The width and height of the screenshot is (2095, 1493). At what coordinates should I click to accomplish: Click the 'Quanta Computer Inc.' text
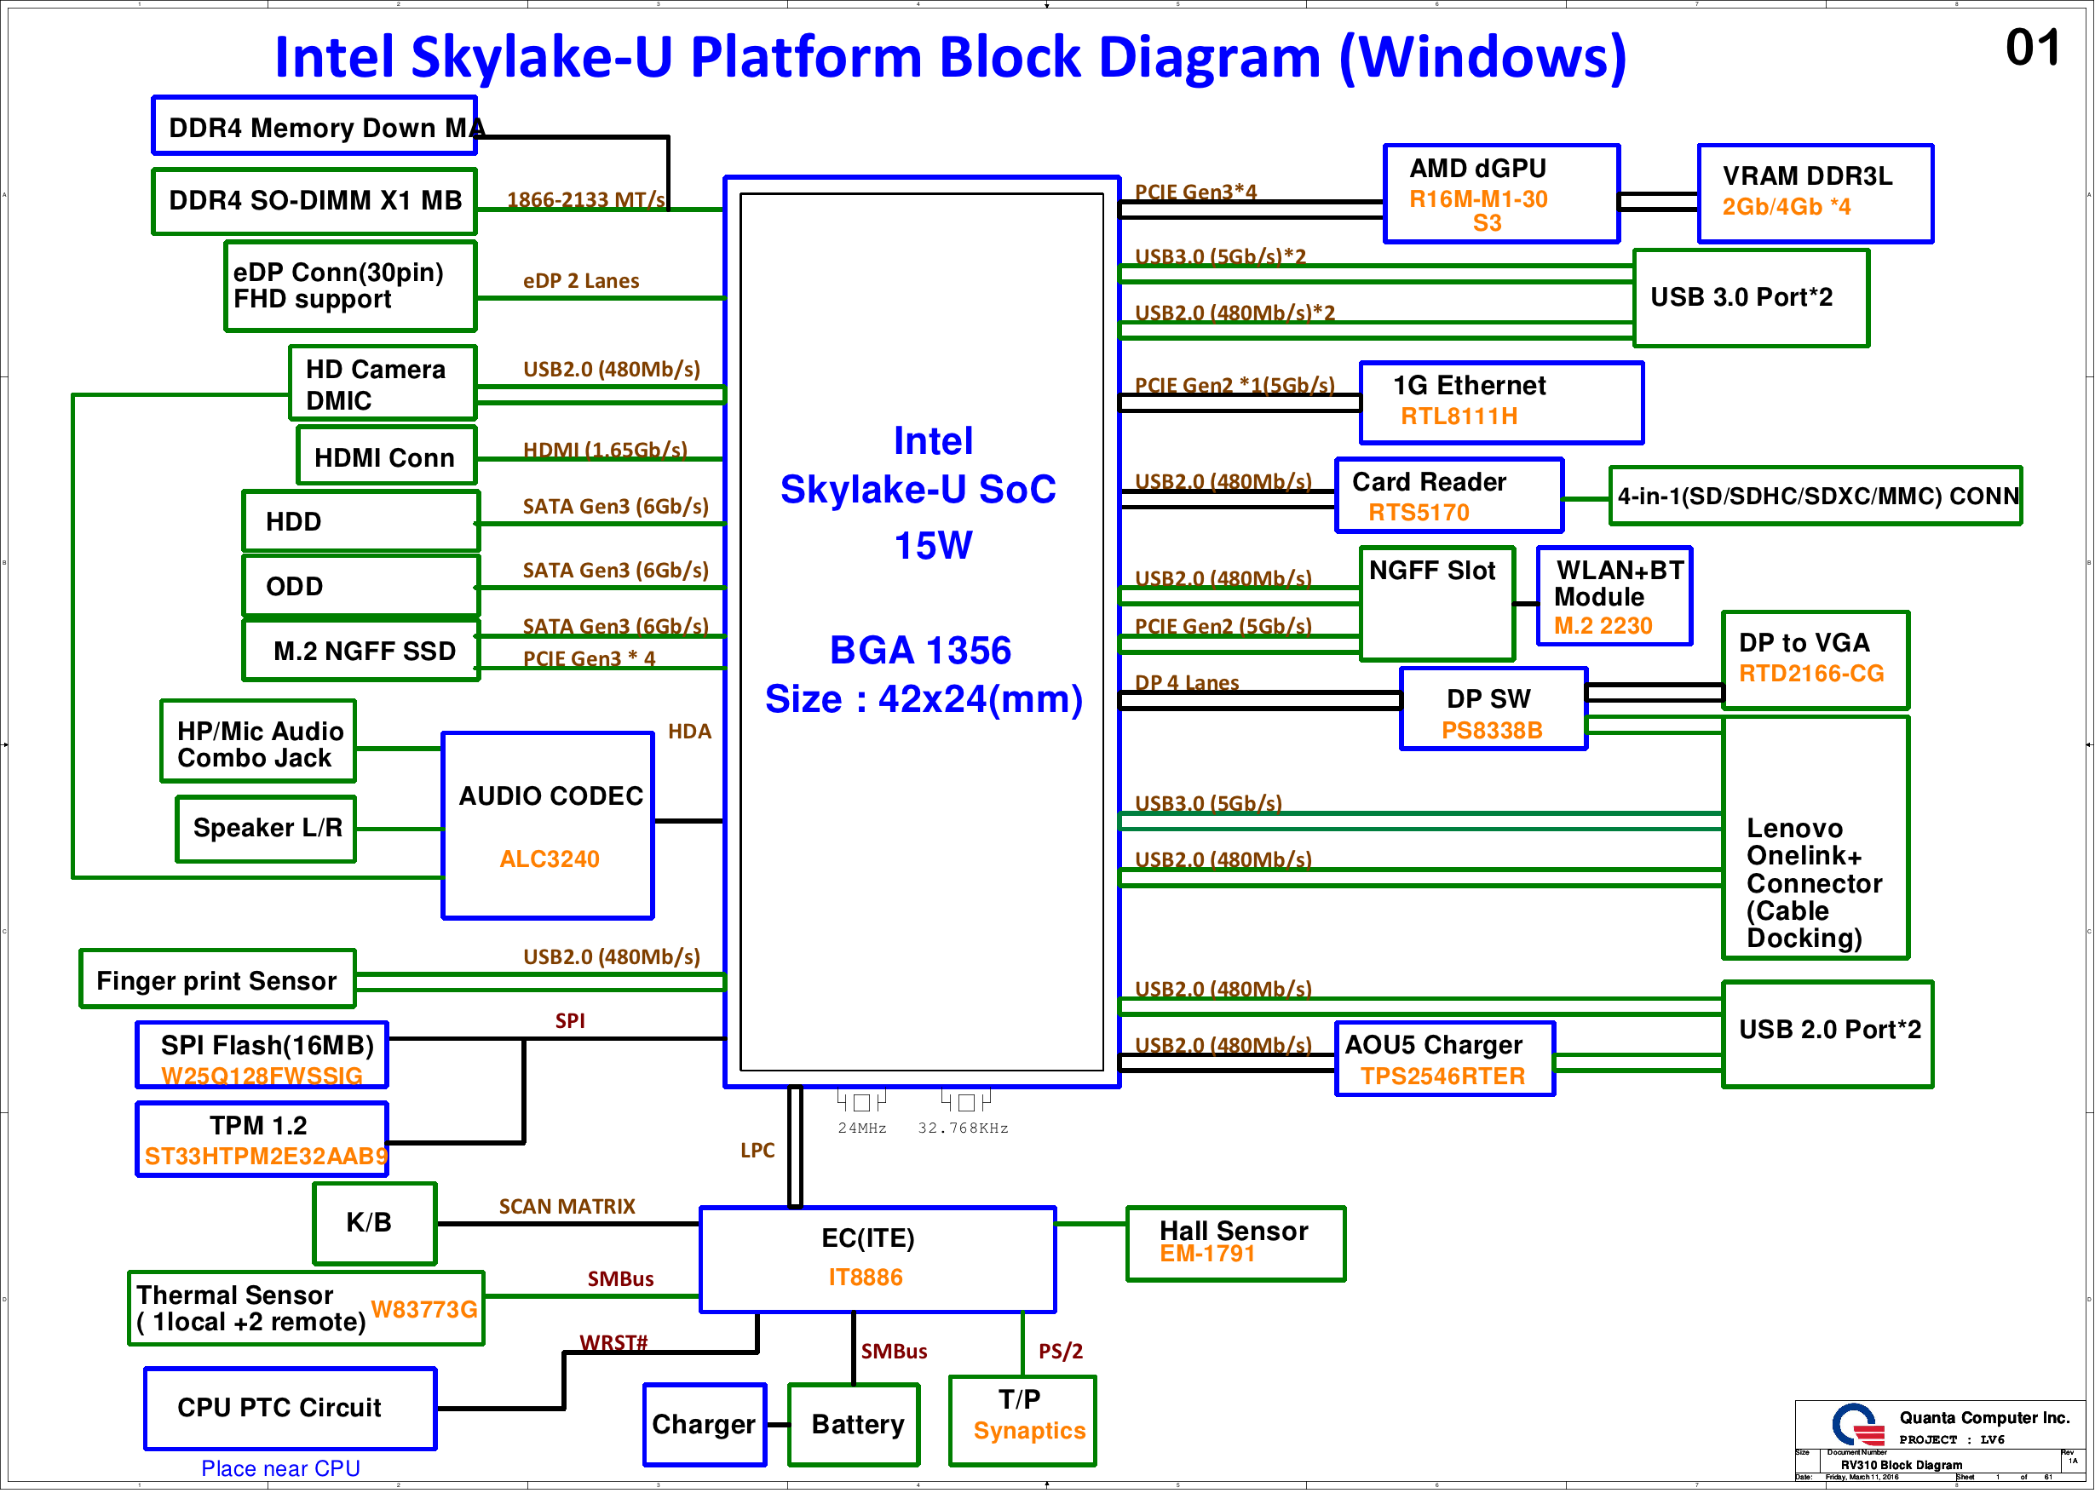(x=1984, y=1419)
